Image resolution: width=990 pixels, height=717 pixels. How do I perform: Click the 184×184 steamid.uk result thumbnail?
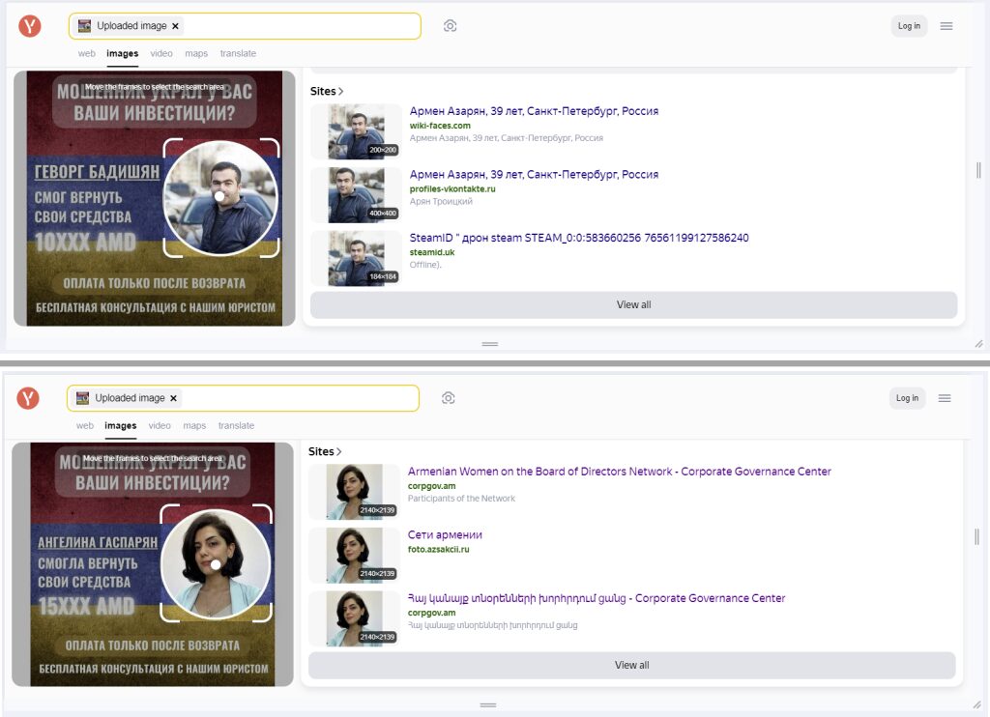tap(356, 258)
